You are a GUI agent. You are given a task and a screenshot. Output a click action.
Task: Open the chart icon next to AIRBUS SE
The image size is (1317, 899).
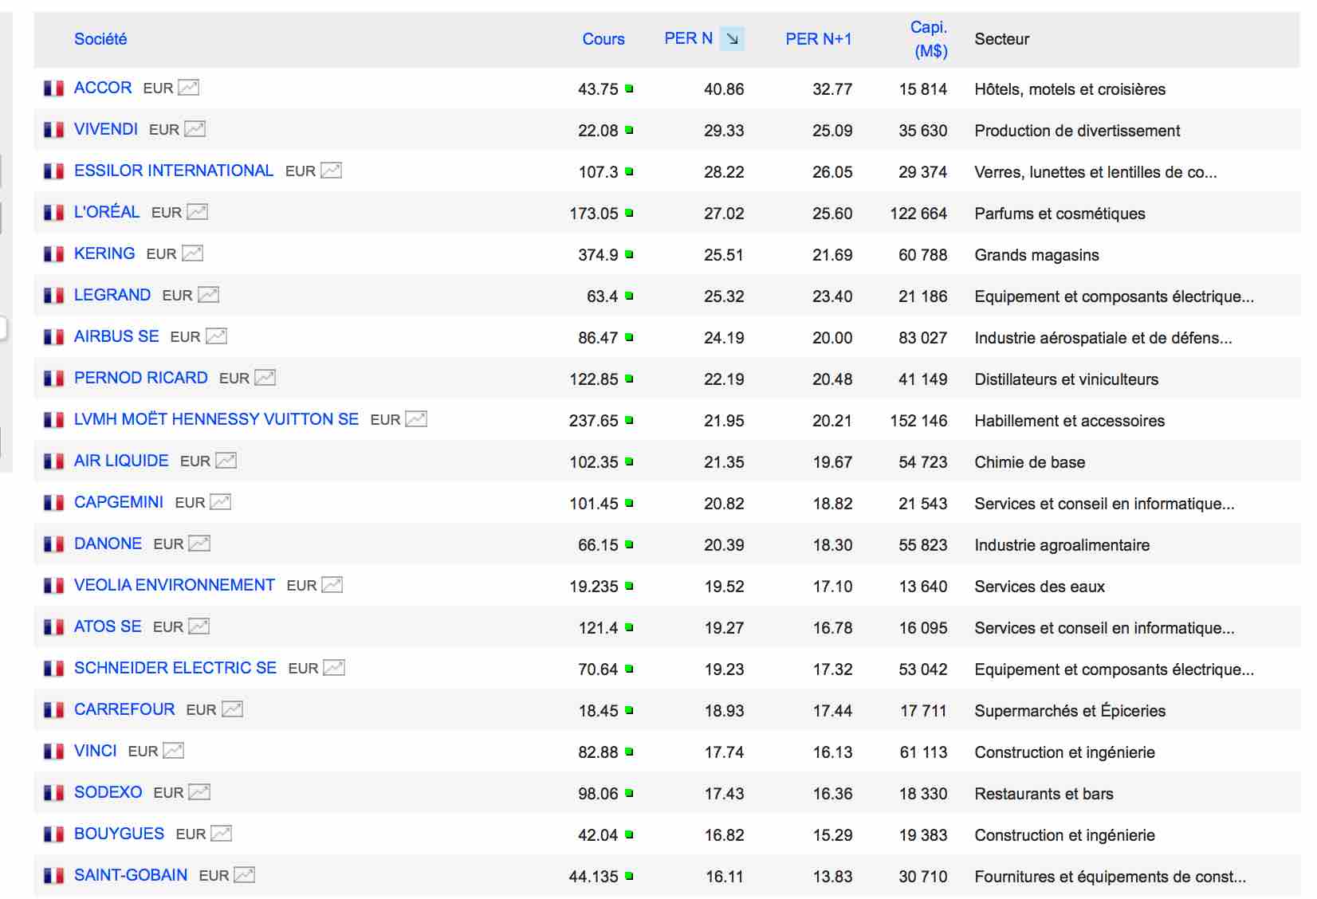[217, 336]
